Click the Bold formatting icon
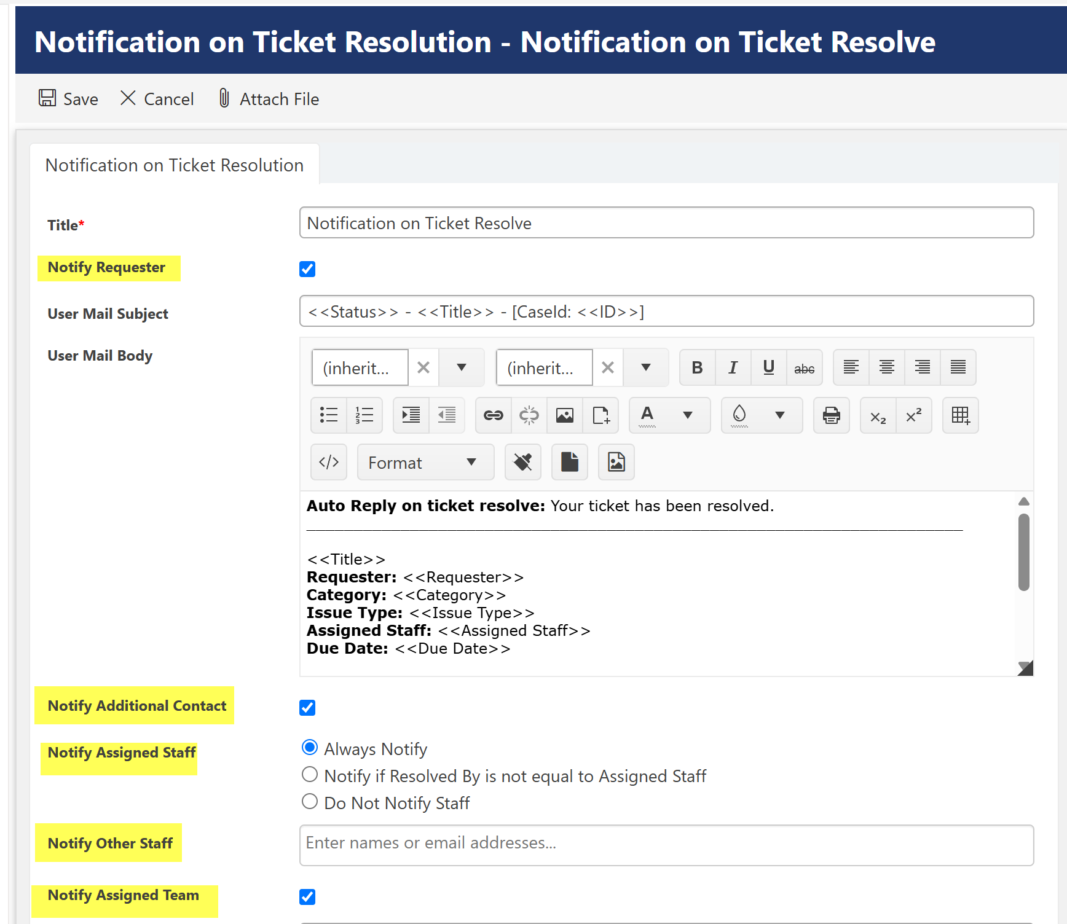 pos(697,367)
